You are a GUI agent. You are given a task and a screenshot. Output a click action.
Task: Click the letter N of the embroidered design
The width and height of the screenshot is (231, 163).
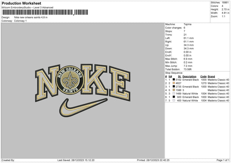click(x=47, y=83)
